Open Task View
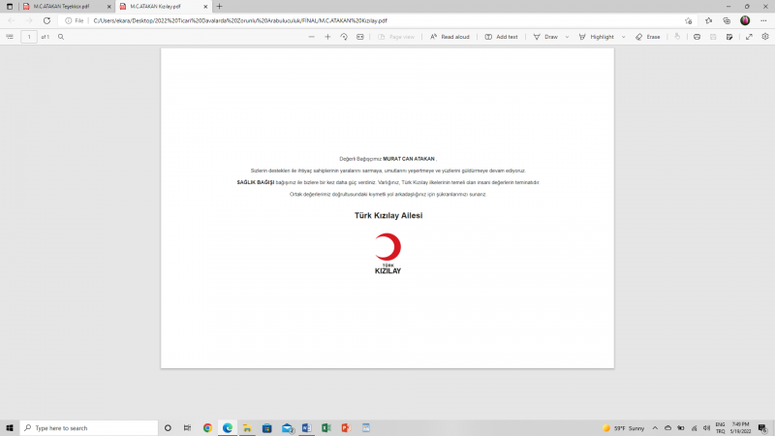This screenshot has height=436, width=775. point(187,428)
